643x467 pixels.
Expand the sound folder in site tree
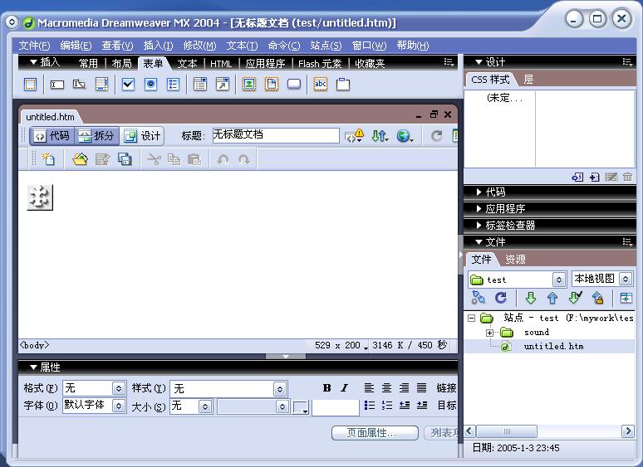[489, 333]
